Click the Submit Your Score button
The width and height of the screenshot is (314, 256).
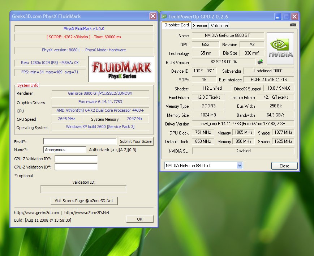(x=136, y=141)
